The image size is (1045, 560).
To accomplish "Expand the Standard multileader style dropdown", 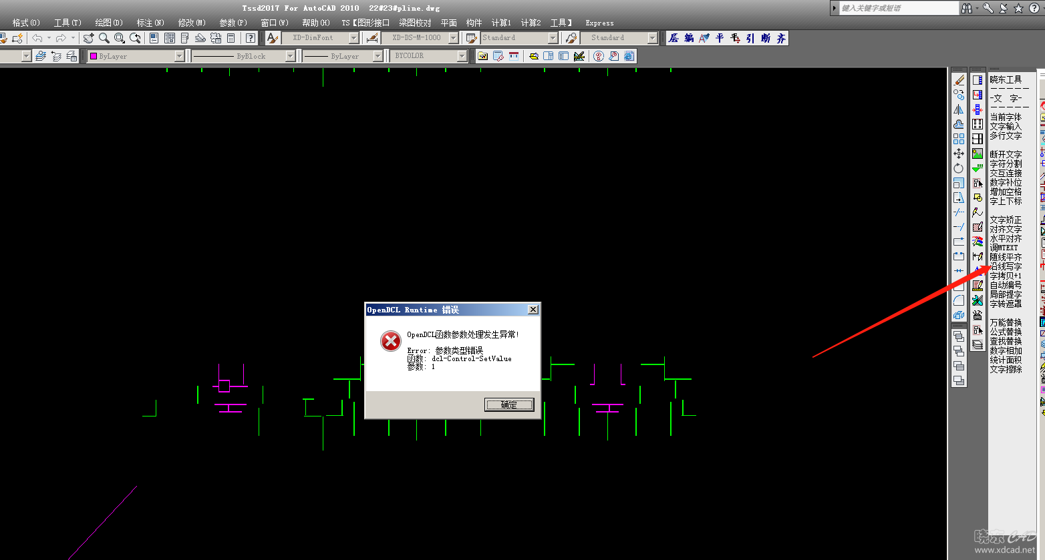I will 652,38.
